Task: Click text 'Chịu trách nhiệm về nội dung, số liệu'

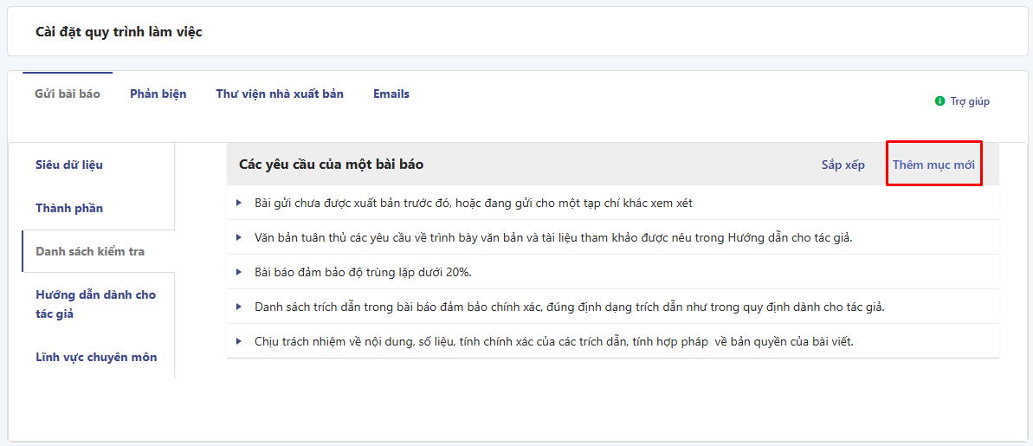Action: point(350,341)
